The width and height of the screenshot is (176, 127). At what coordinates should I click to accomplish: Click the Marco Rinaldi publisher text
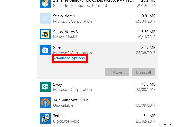pyautogui.click(x=65, y=37)
